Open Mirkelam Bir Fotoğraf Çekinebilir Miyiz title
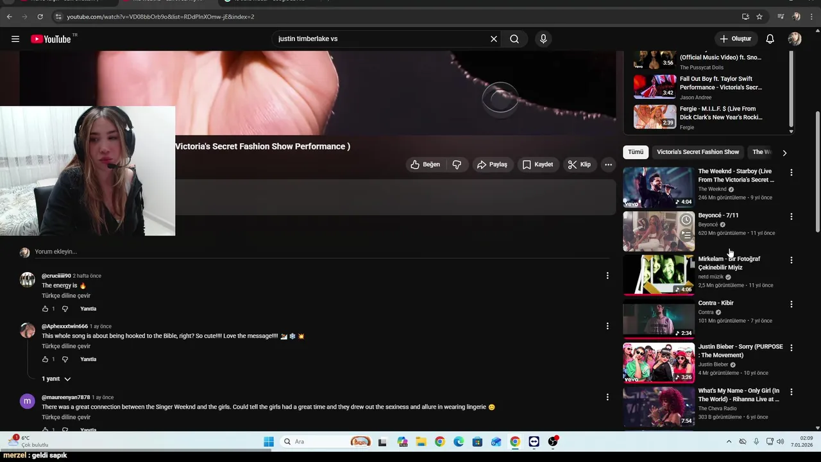The width and height of the screenshot is (821, 462). click(x=729, y=263)
